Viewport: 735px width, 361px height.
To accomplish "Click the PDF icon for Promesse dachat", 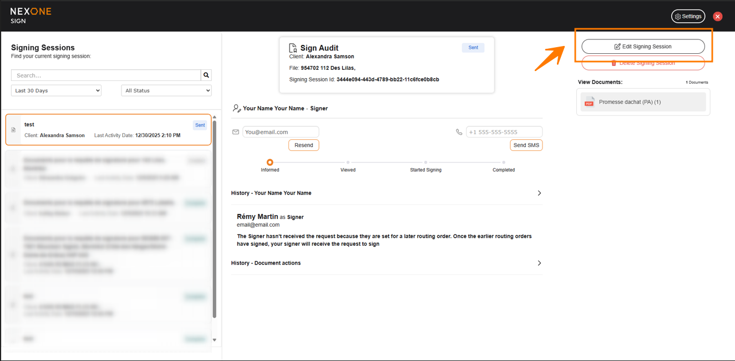I will [589, 102].
